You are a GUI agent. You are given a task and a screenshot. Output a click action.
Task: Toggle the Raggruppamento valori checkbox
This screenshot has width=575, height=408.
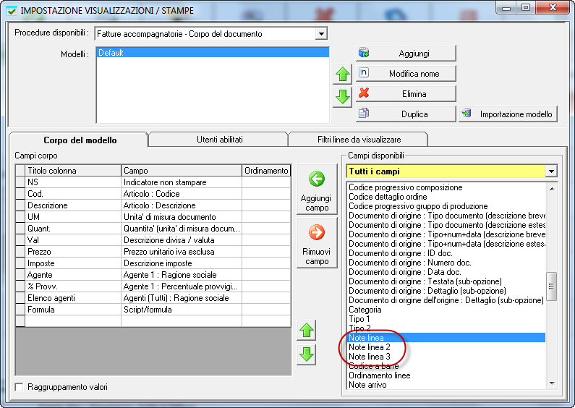[19, 387]
